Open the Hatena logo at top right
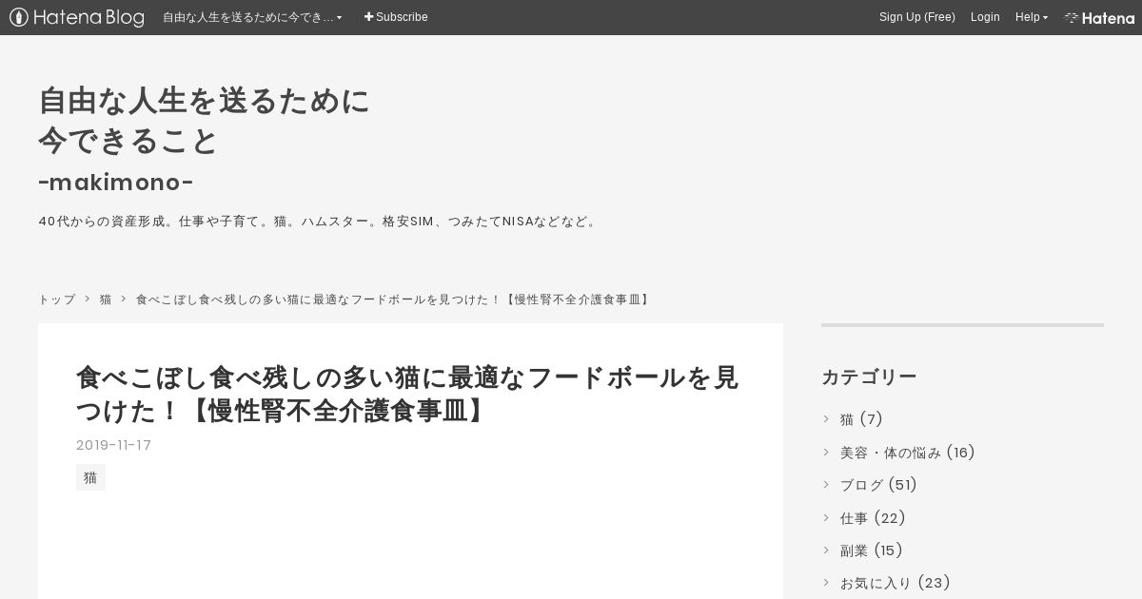Screen dimensions: 1142x599 click(1099, 17)
